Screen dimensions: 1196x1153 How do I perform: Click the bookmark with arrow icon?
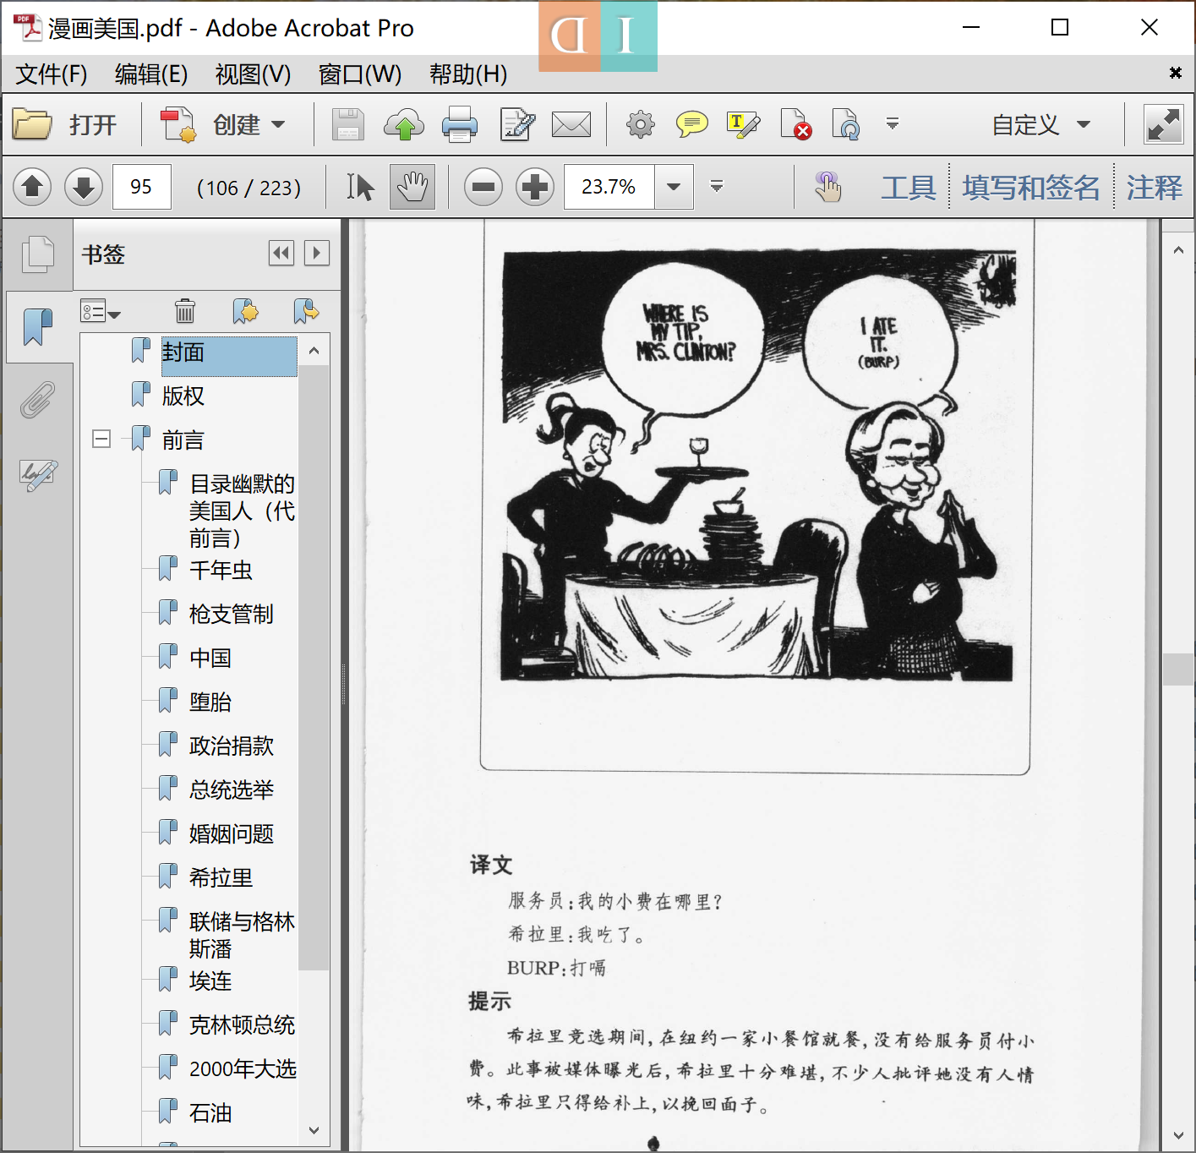pos(306,311)
